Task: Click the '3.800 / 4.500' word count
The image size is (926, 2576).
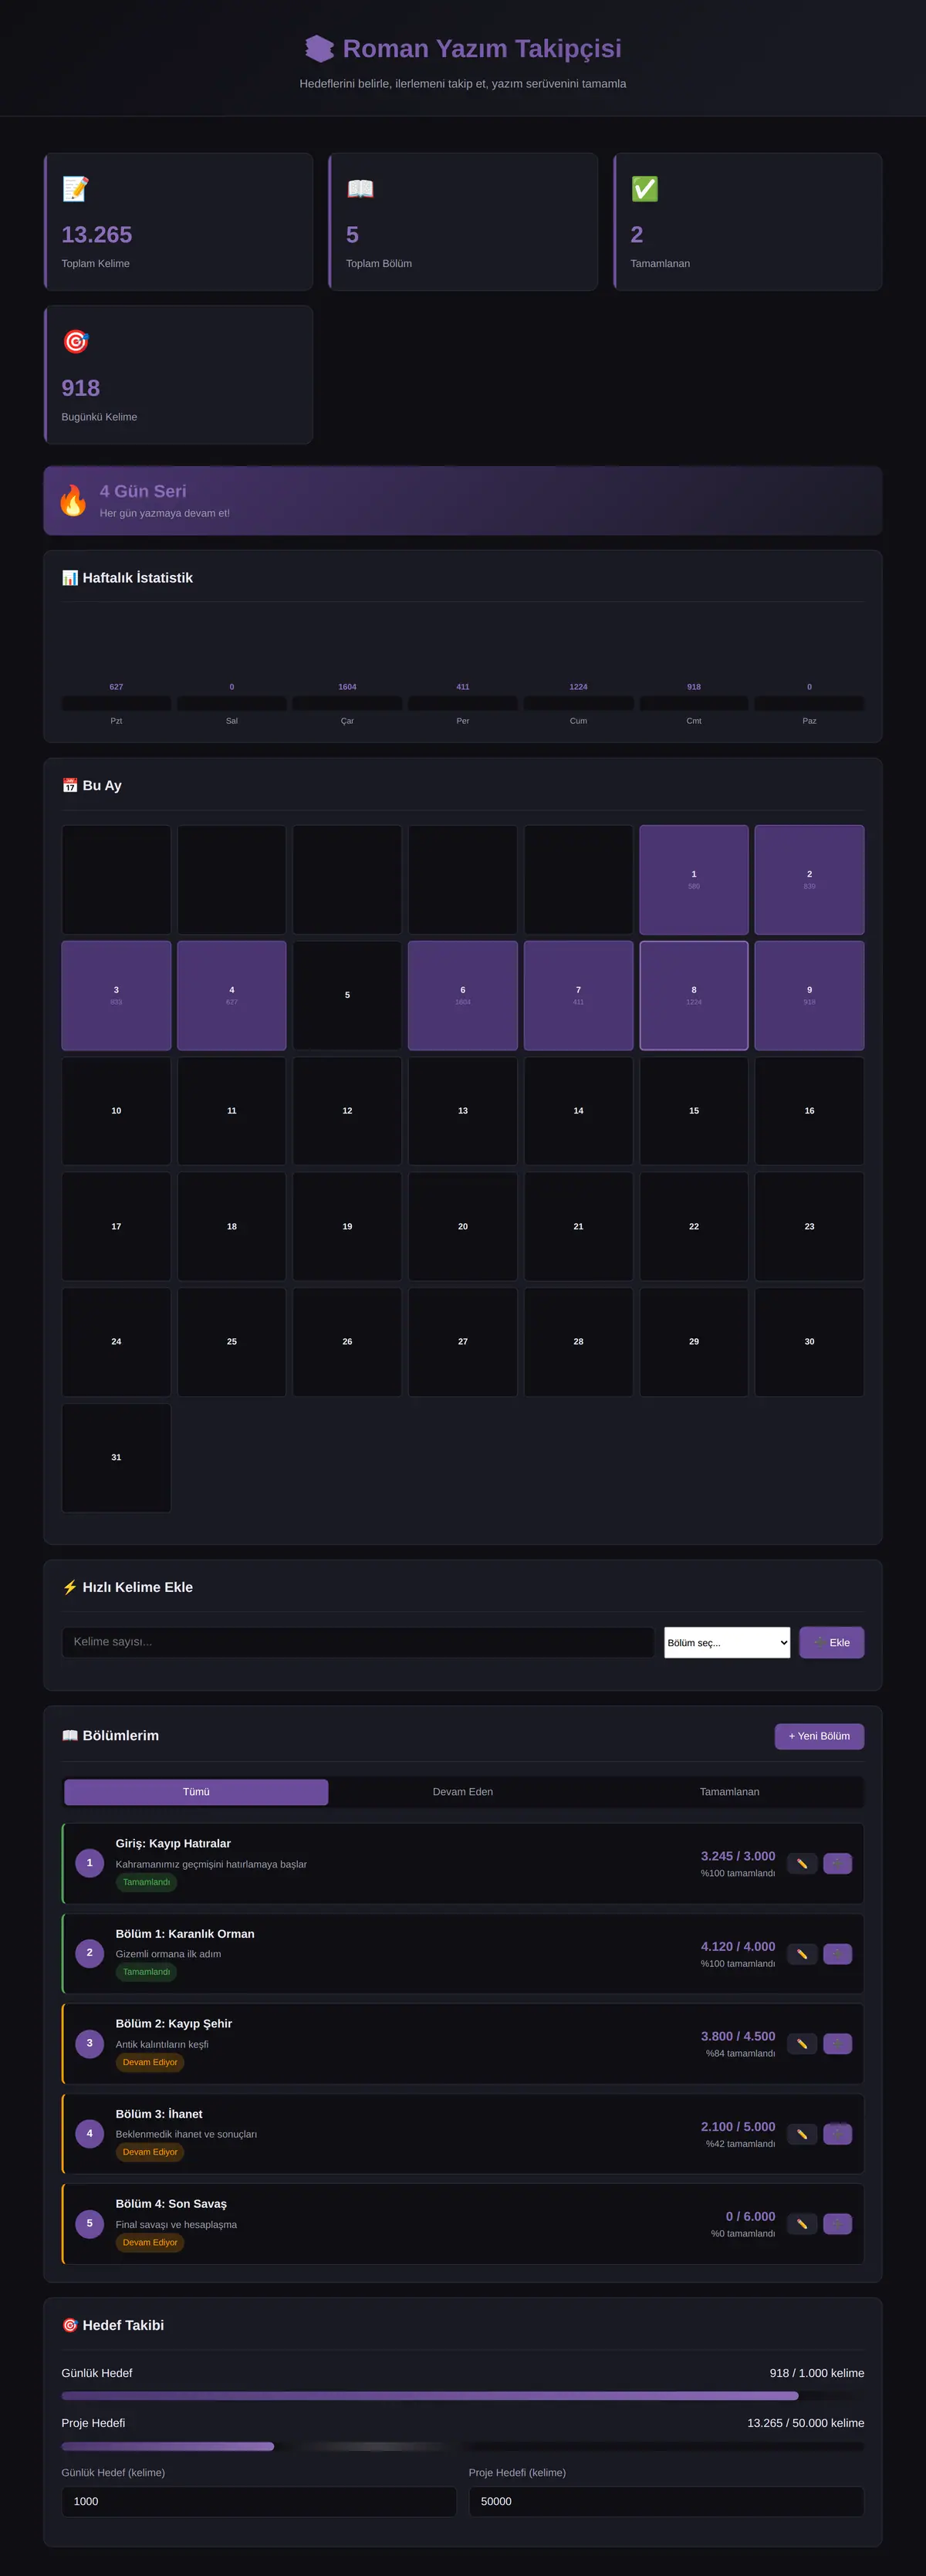Action: [x=738, y=2036]
